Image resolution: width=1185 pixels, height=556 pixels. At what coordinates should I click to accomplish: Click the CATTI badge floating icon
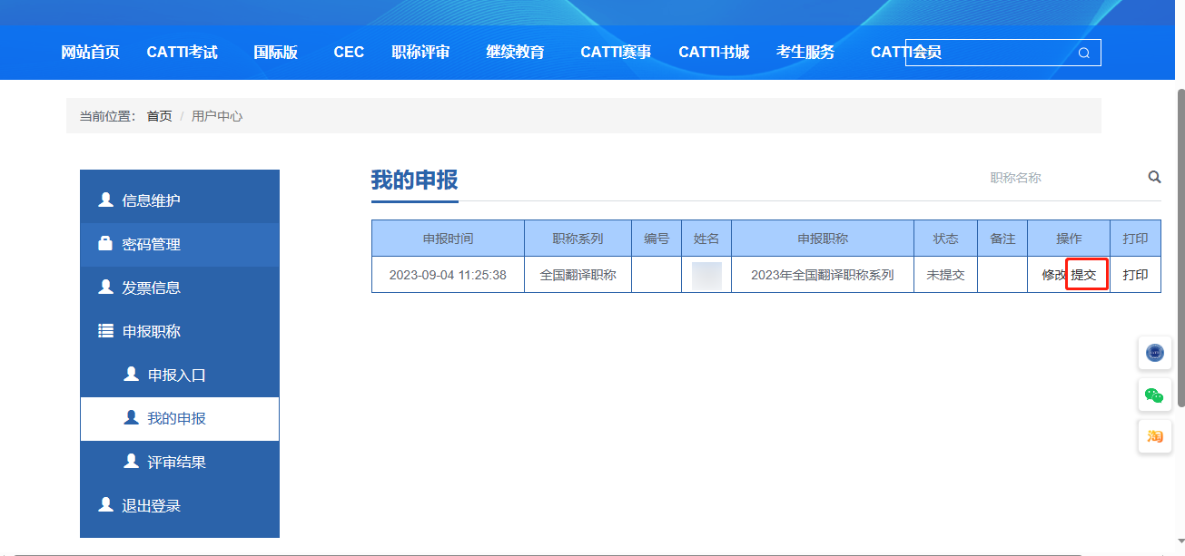tap(1154, 353)
